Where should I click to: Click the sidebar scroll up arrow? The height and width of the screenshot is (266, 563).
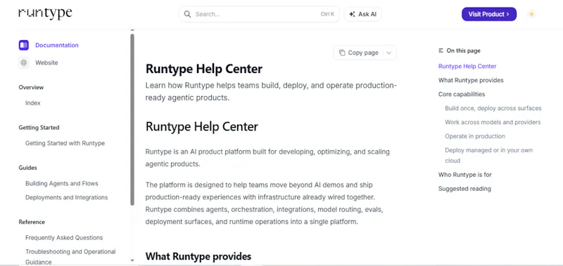click(x=132, y=30)
